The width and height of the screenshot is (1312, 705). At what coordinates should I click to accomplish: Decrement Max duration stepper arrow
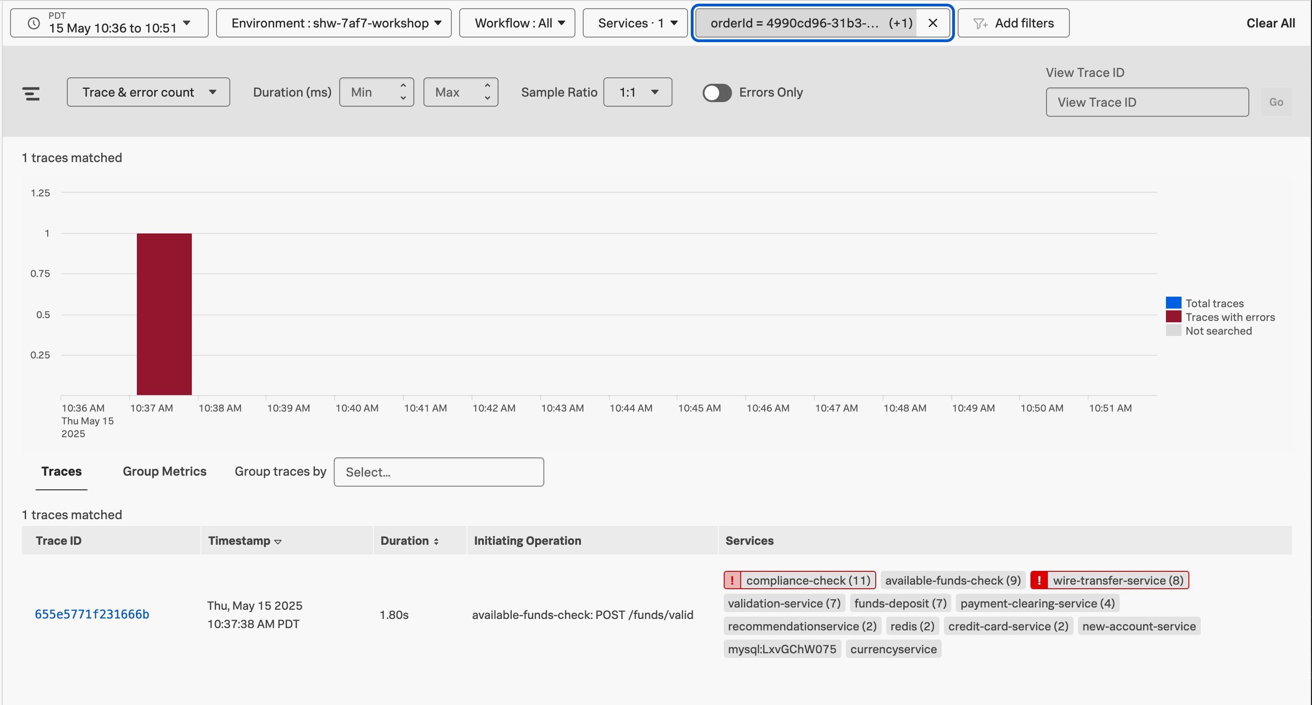tap(488, 98)
